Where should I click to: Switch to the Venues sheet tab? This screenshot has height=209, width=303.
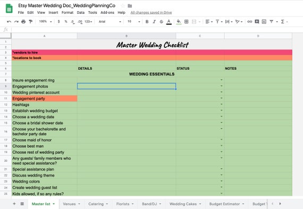click(69, 204)
